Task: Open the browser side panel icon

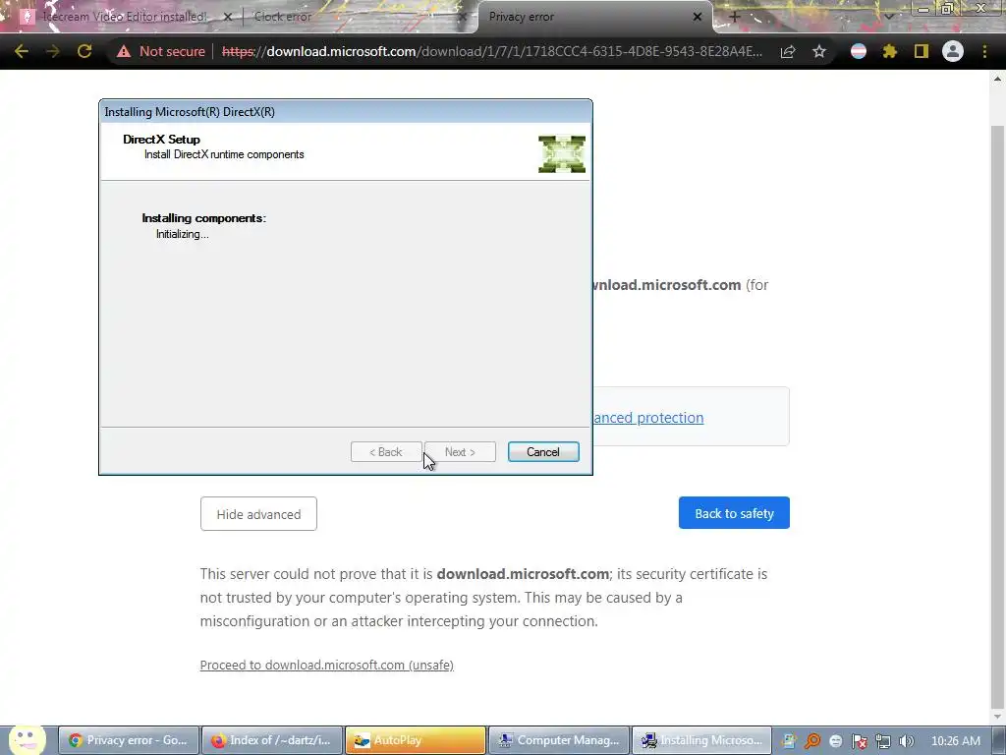Action: (922, 51)
